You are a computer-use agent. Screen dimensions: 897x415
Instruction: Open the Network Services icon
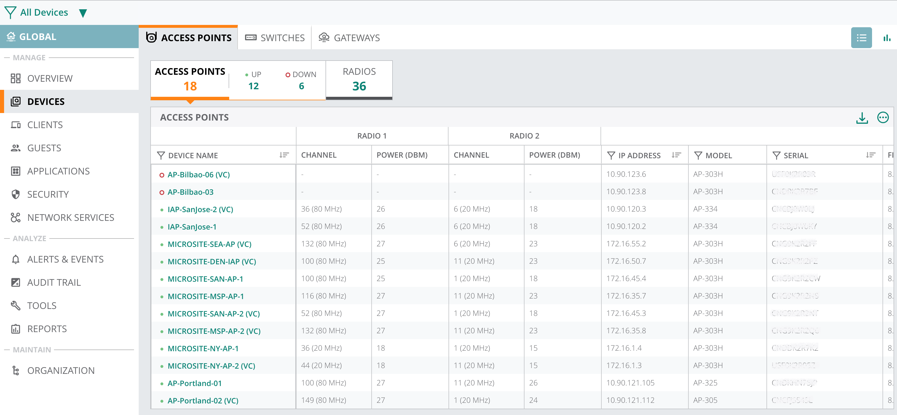tap(16, 217)
